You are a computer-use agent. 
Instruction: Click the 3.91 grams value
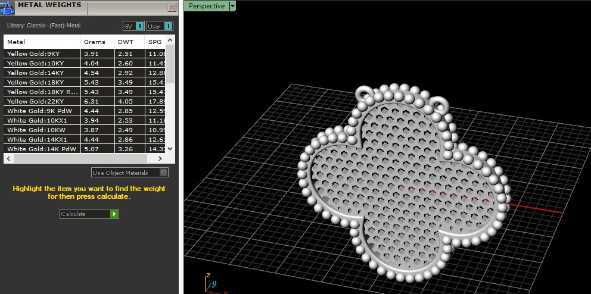pyautogui.click(x=91, y=54)
